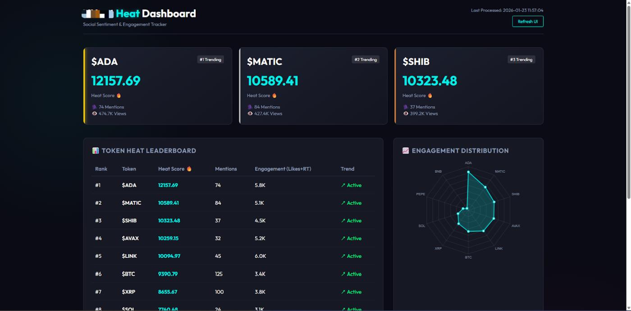
Task: Click the chart icon beside Engagement Distribution
Action: tap(406, 151)
